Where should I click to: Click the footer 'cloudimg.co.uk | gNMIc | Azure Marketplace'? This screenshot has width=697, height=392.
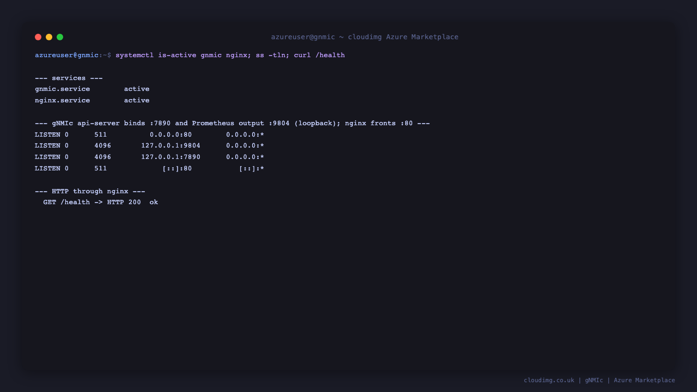[600, 380]
